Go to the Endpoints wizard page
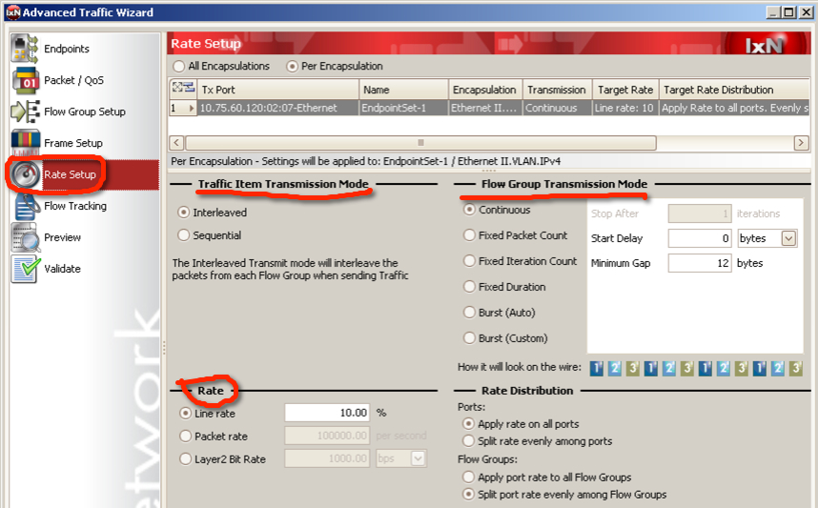818x508 pixels. pyautogui.click(x=67, y=49)
